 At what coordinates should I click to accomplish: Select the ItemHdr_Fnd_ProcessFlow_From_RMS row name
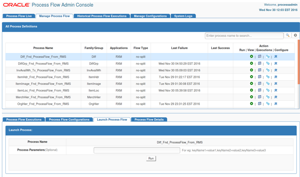pos(43,77)
